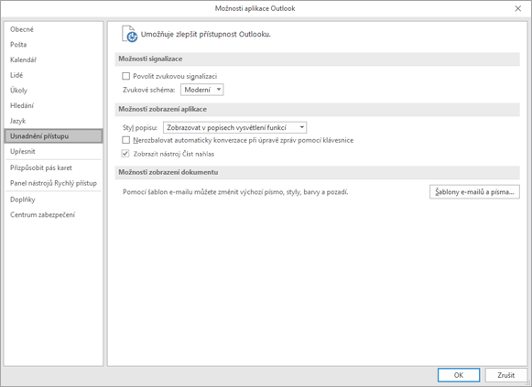Viewport: 532px width, 387px height.
Task: Go to Centrum zabezpečení
Action: (42, 215)
